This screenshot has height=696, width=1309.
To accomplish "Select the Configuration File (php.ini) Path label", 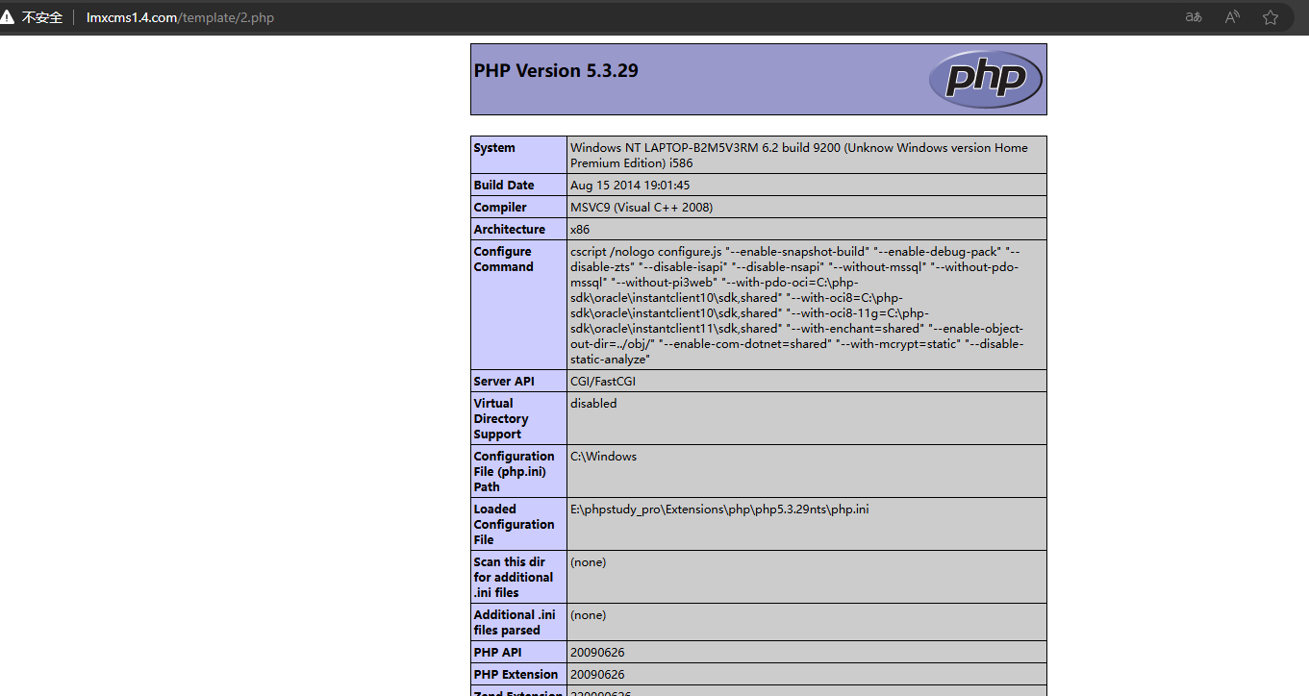I will (x=515, y=472).
